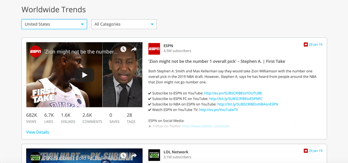The height and width of the screenshot is (163, 348).
Task: Open the P.K. Subban Cold As Balls thumbnail
Action: 84,156
